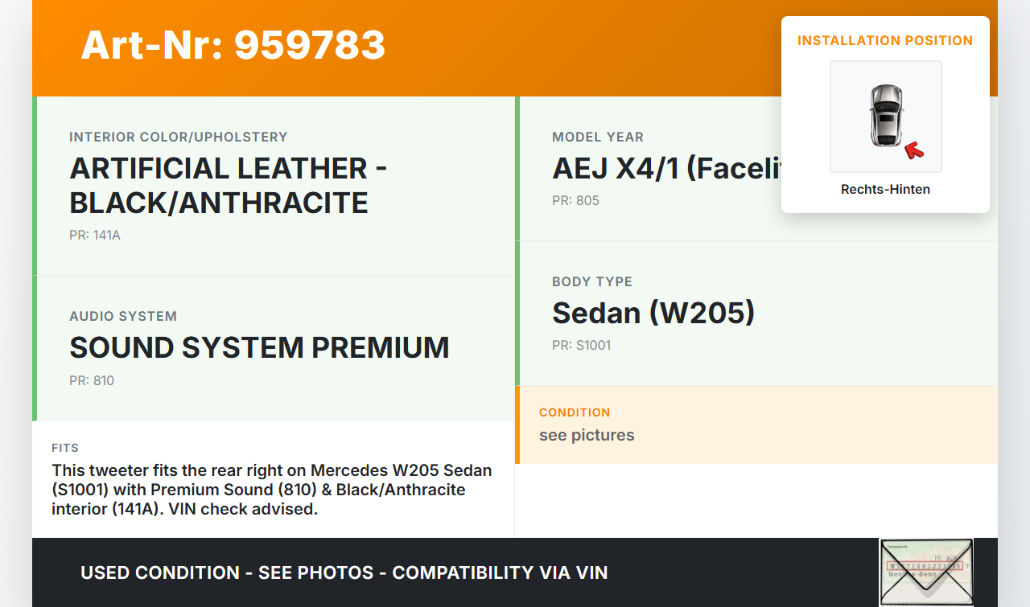Select the Art-Nr 959783 heading
This screenshot has width=1030, height=607.
[233, 45]
